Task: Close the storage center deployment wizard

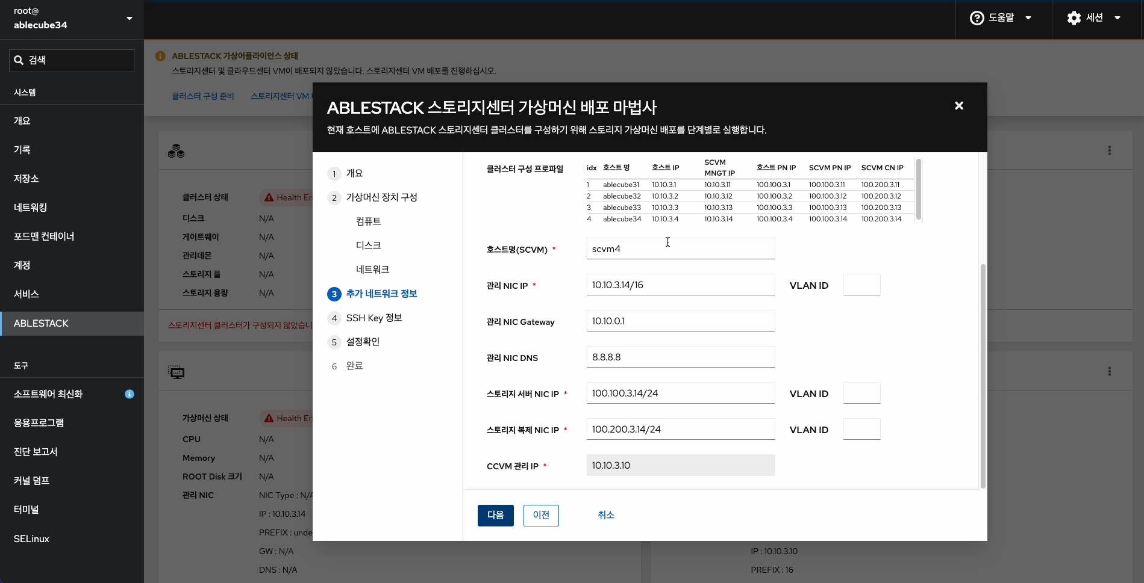Action: (958, 105)
